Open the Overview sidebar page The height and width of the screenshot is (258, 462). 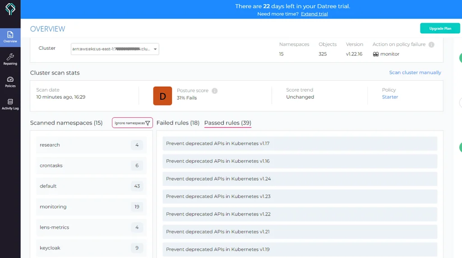coord(10,37)
